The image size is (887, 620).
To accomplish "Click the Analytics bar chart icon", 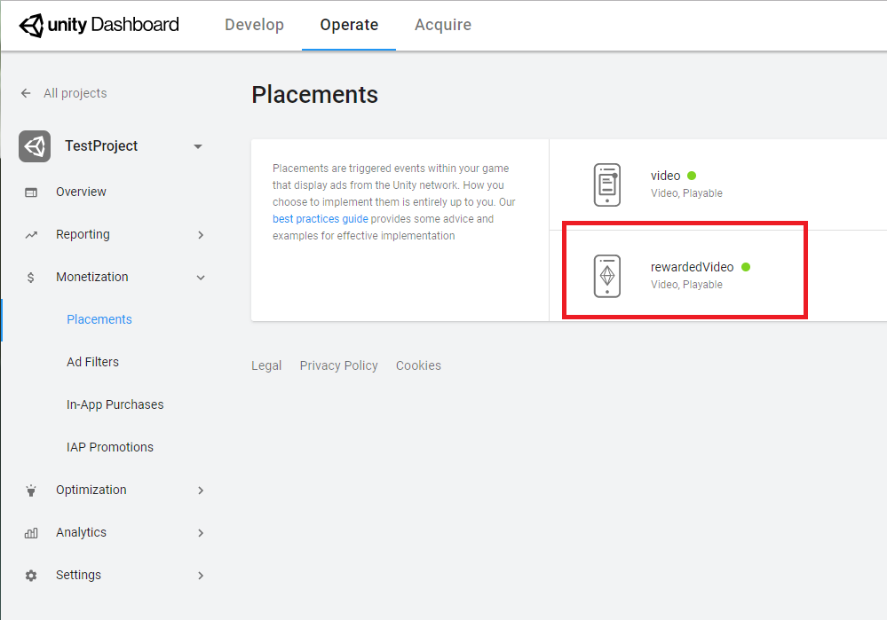I will pos(31,533).
